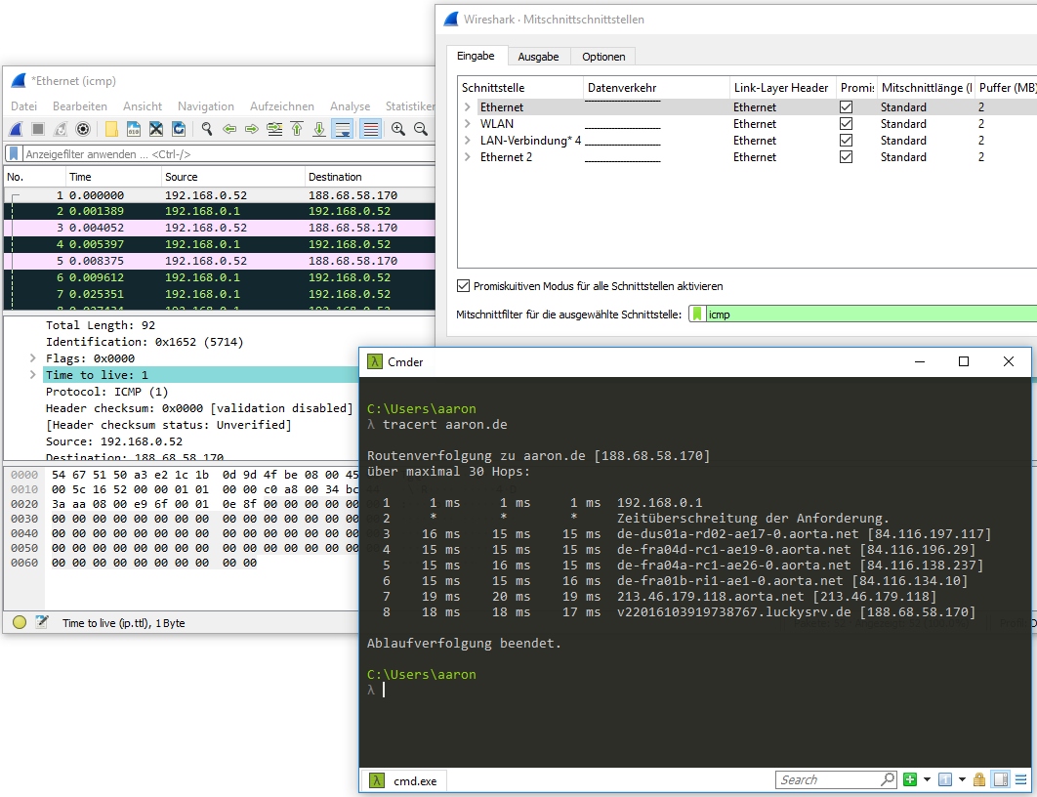Show active consoles icon in Cmder
The height and width of the screenshot is (797, 1037).
point(945,779)
